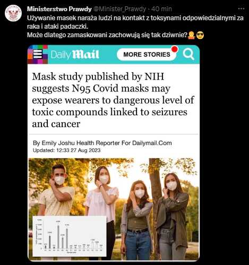Open the Ministerstwo Prawdy display name

click(59, 9)
